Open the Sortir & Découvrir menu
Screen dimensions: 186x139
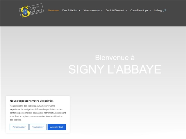click(115, 10)
